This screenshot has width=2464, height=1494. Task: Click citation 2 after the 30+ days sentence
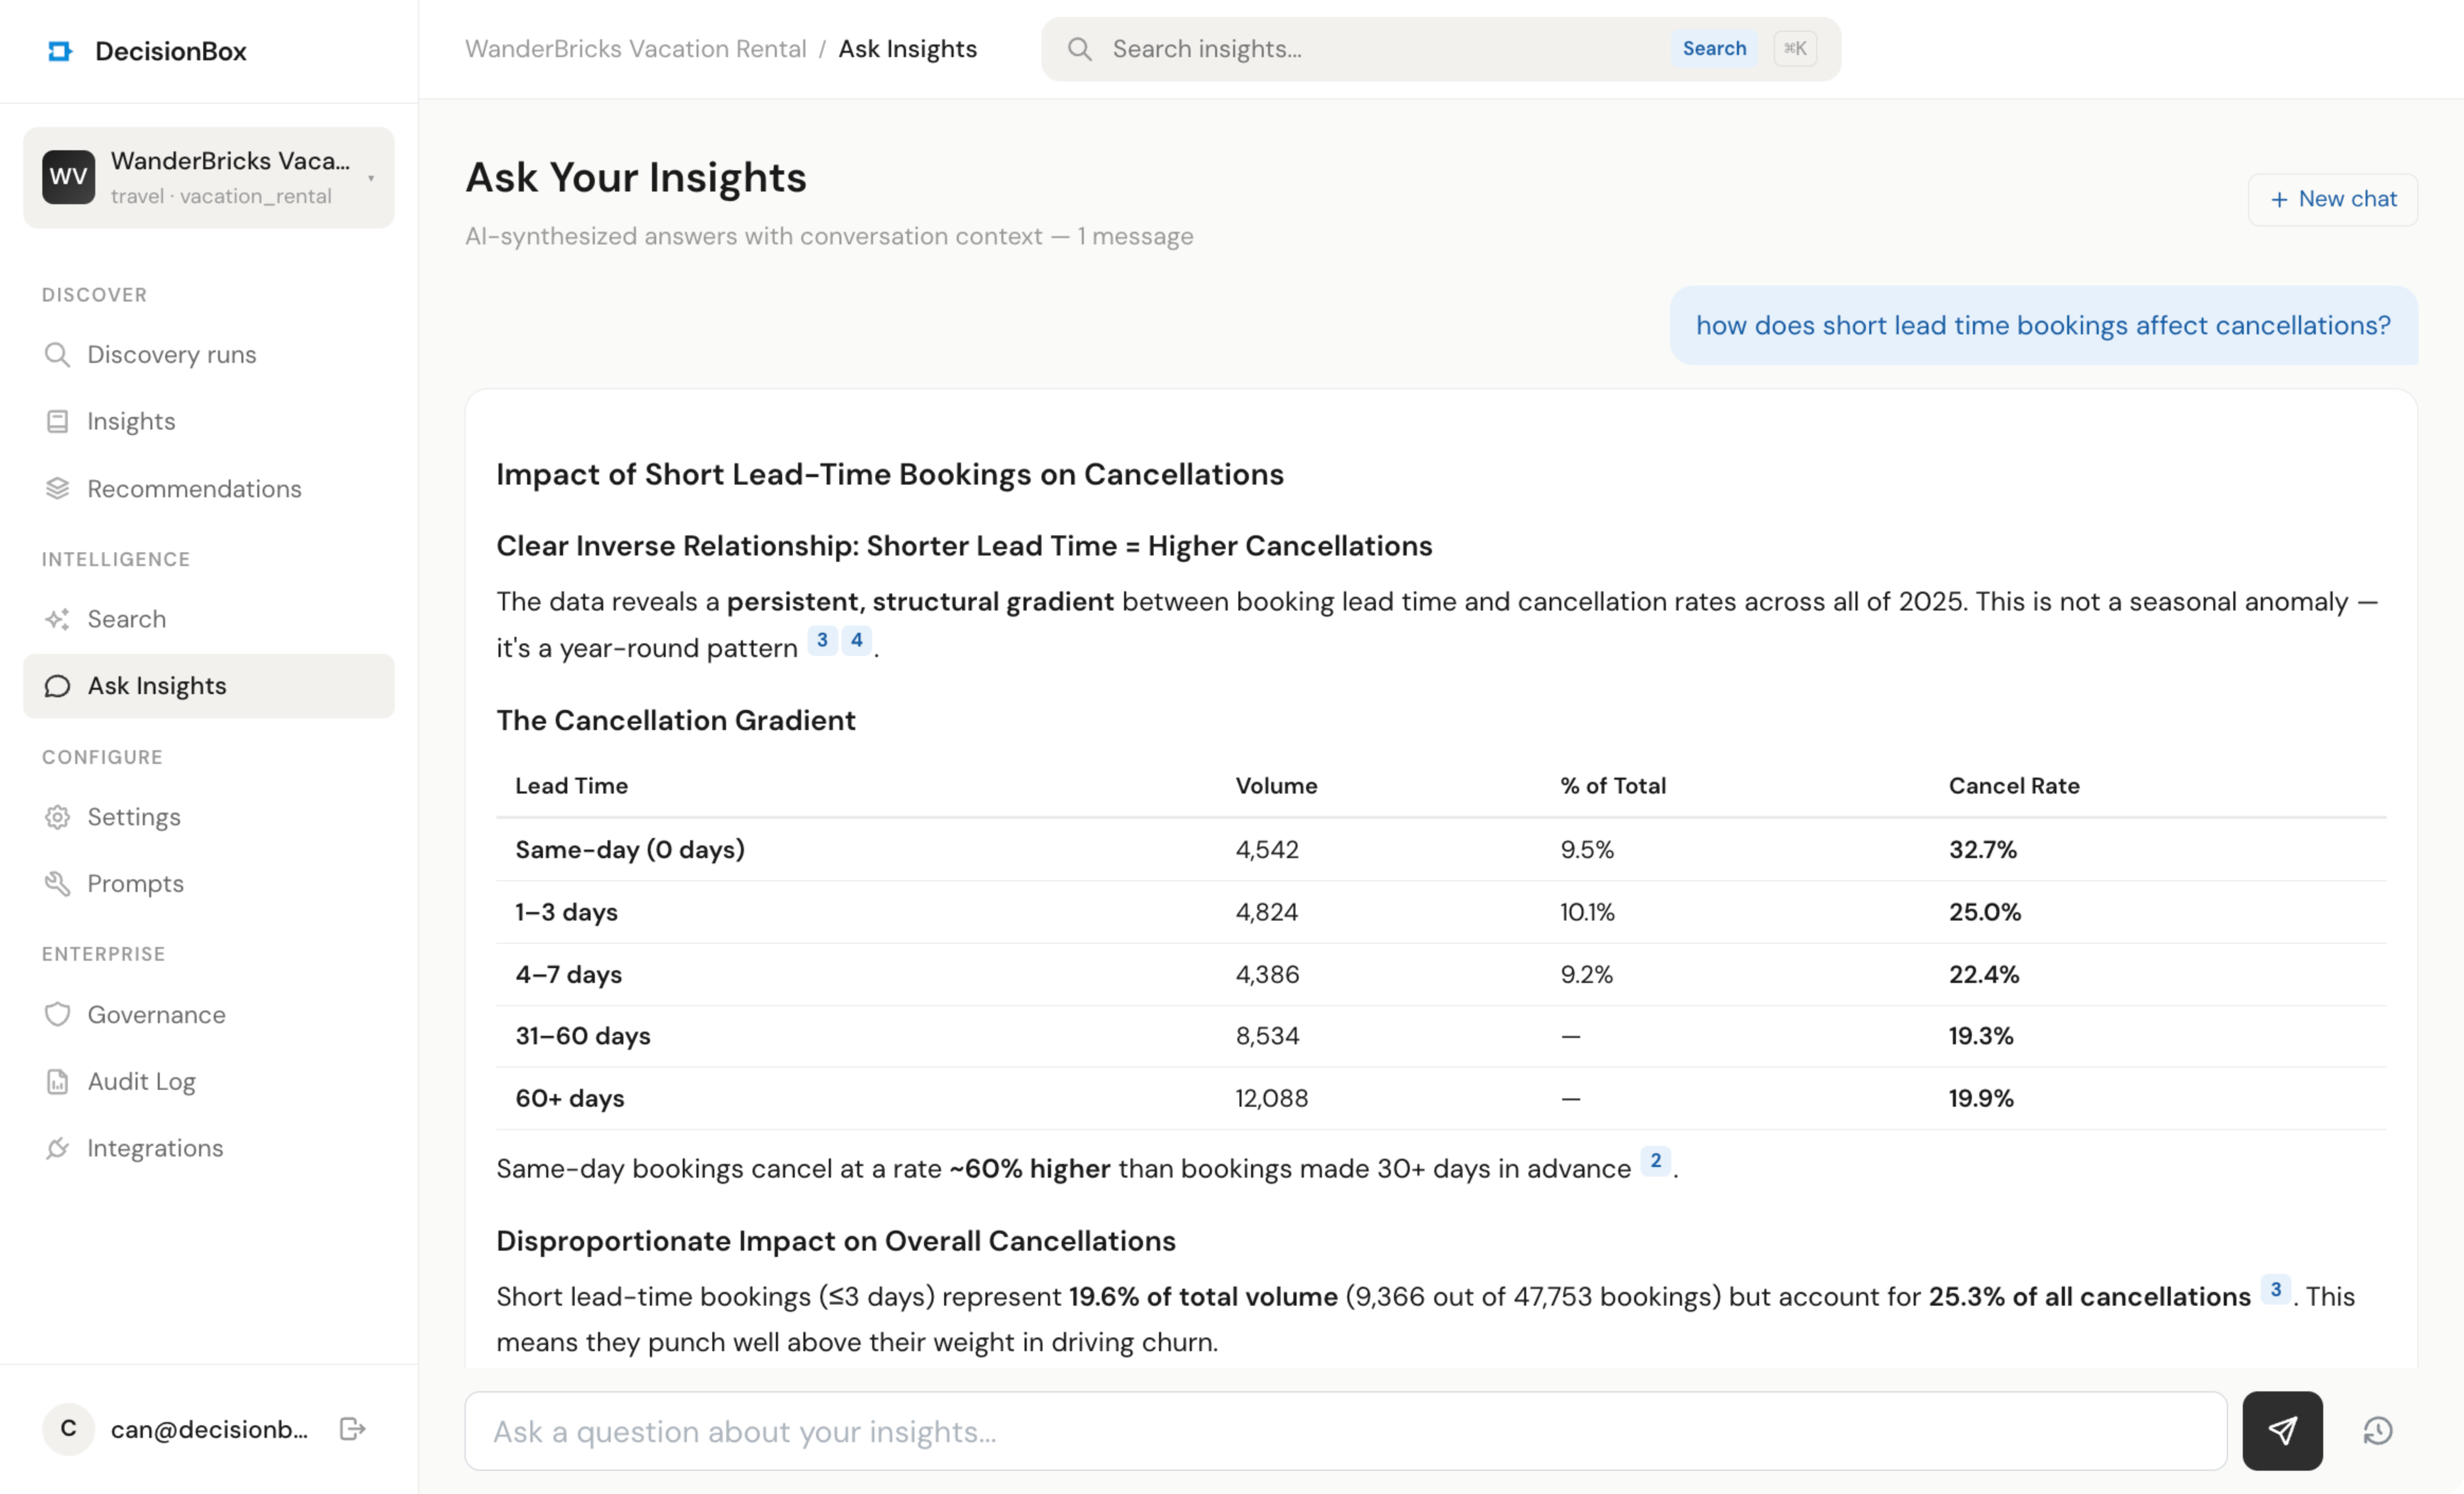(x=1655, y=1161)
